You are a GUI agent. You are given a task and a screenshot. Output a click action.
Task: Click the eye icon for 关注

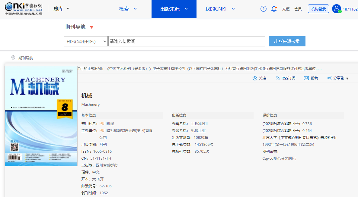[254, 78]
